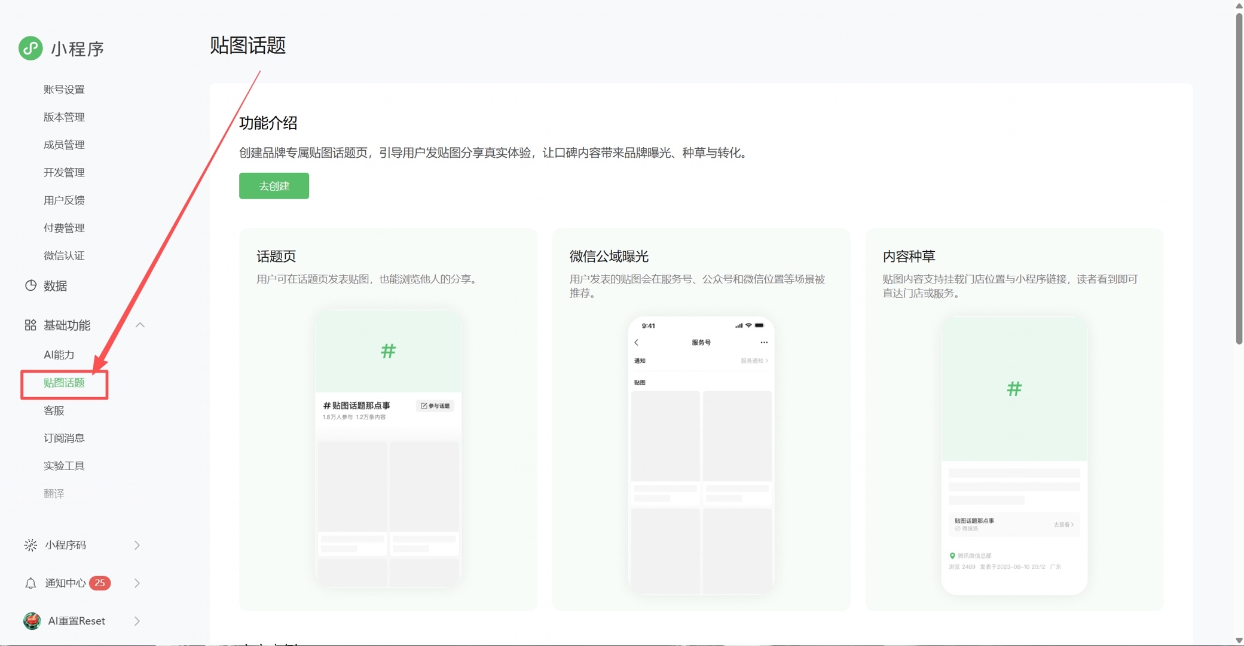Click the green 去创建 button
The height and width of the screenshot is (646, 1244).
click(x=274, y=186)
